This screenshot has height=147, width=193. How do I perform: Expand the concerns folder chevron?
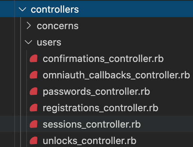[x=29, y=26]
